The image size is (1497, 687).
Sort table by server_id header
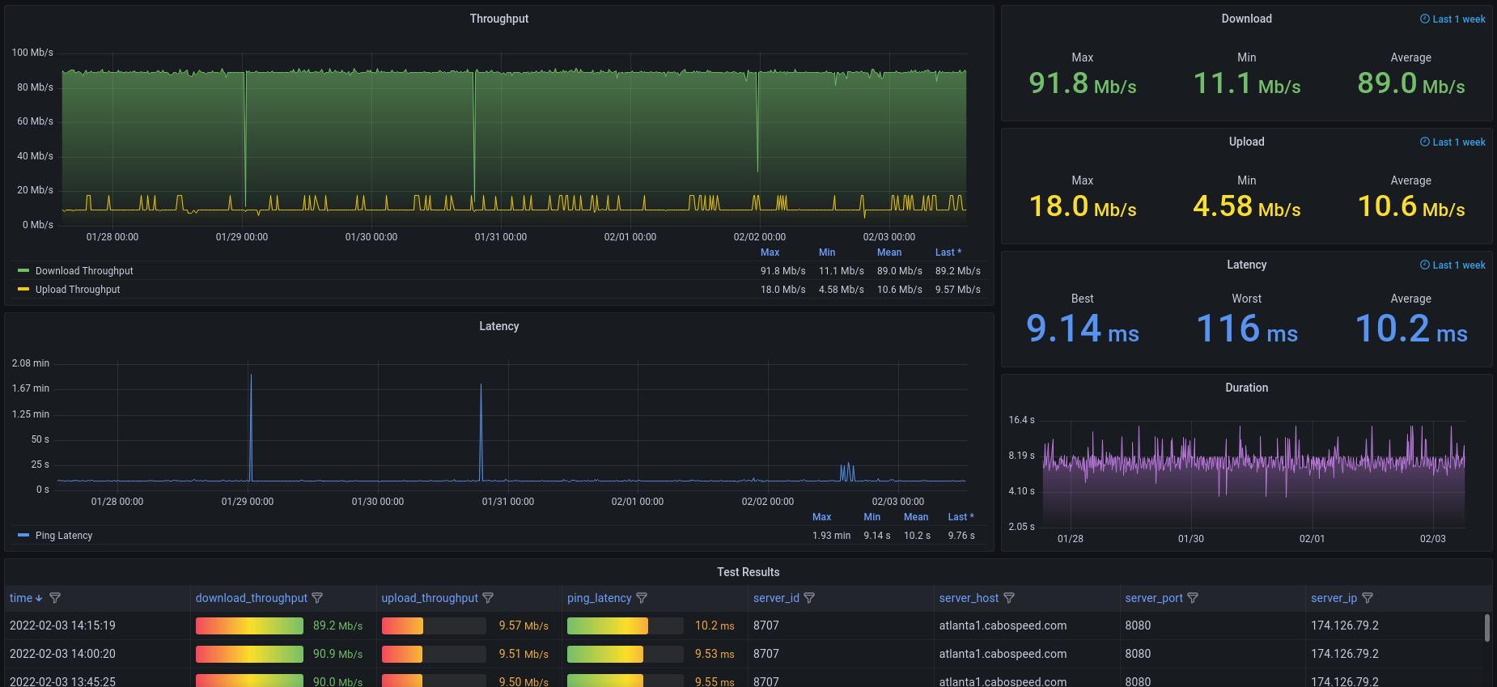(776, 598)
